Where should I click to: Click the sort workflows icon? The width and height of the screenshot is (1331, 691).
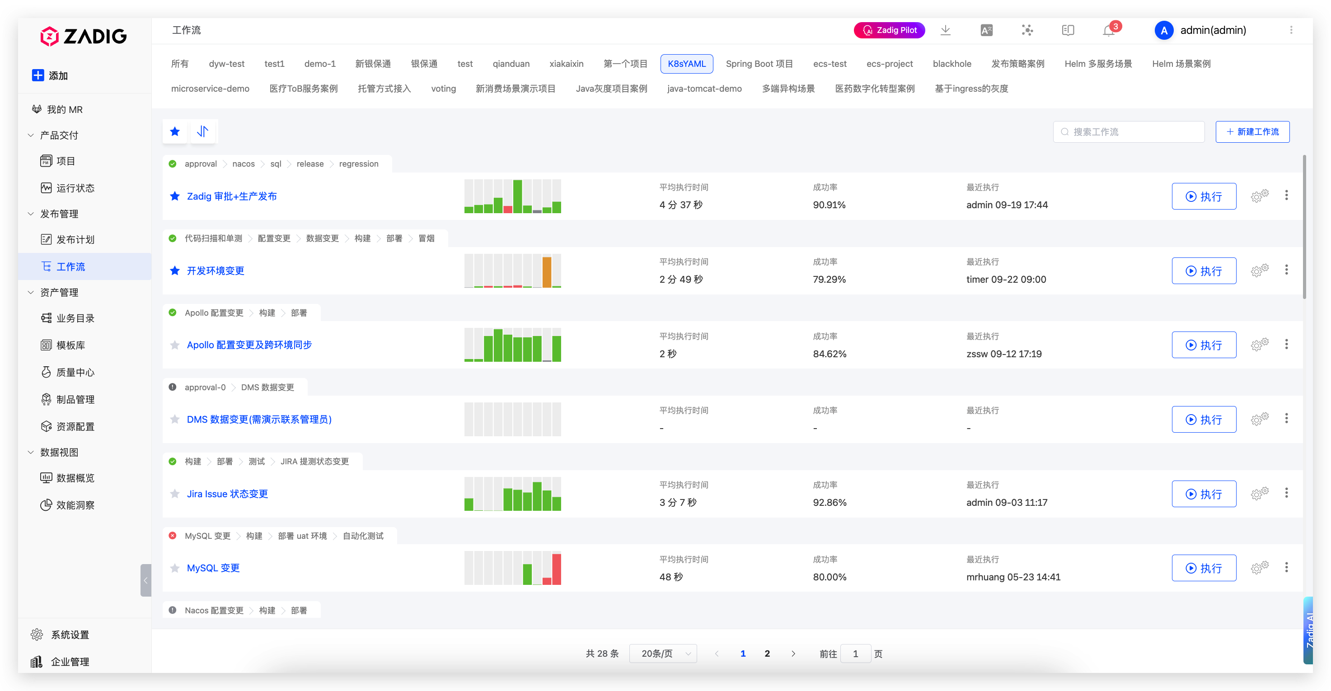click(x=202, y=132)
